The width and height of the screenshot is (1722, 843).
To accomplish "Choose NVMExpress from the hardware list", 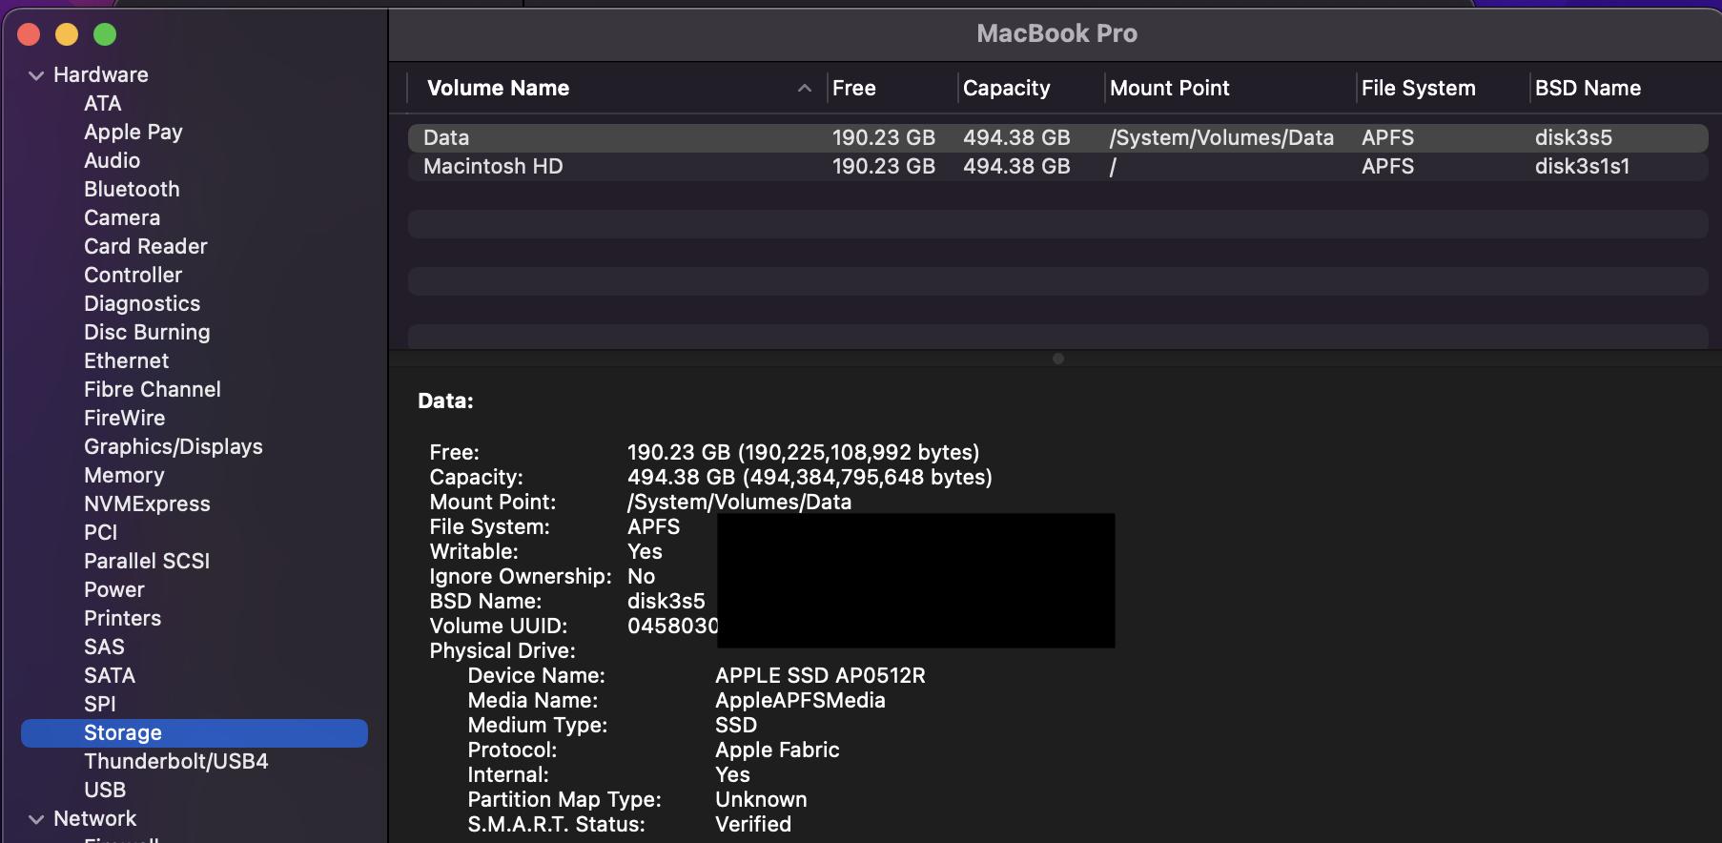I will (147, 504).
